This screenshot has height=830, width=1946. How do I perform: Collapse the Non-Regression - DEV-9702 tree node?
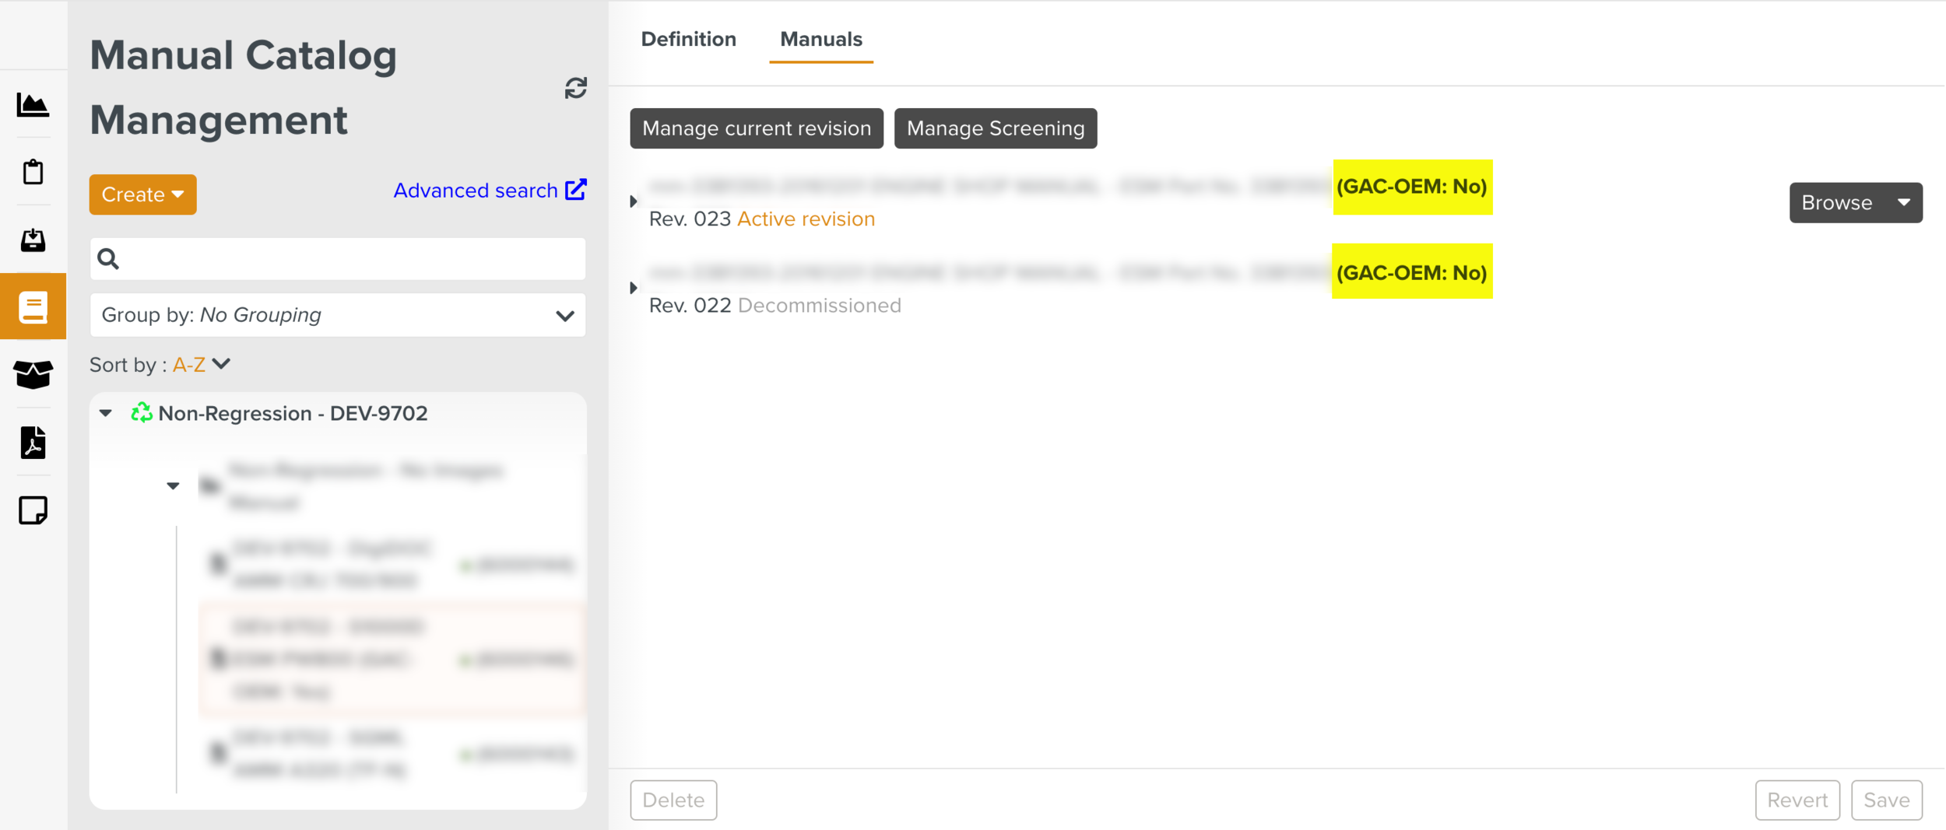pos(106,413)
